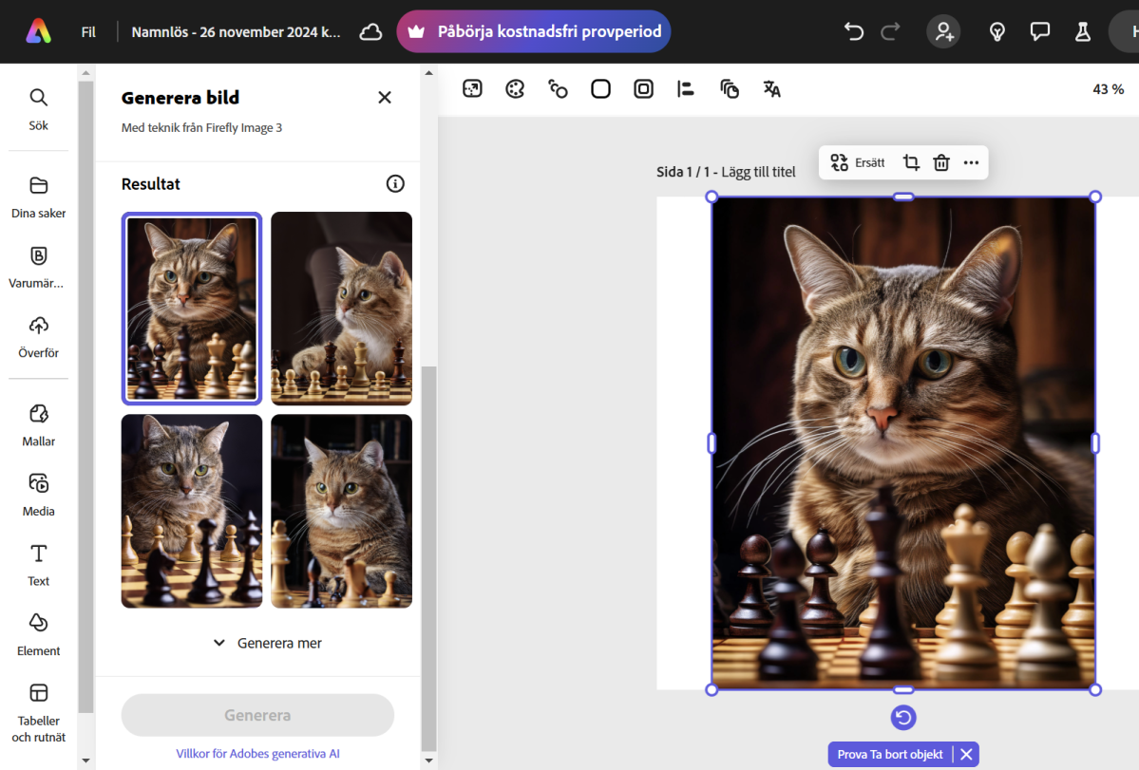This screenshot has height=770, width=1139.
Task: Open the Element sidebar tab
Action: 39,633
